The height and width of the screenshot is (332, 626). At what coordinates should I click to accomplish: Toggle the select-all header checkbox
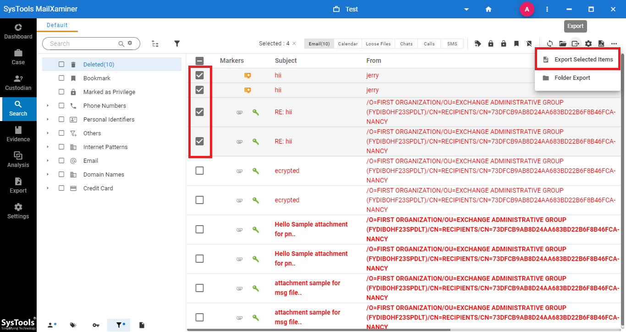click(x=199, y=61)
